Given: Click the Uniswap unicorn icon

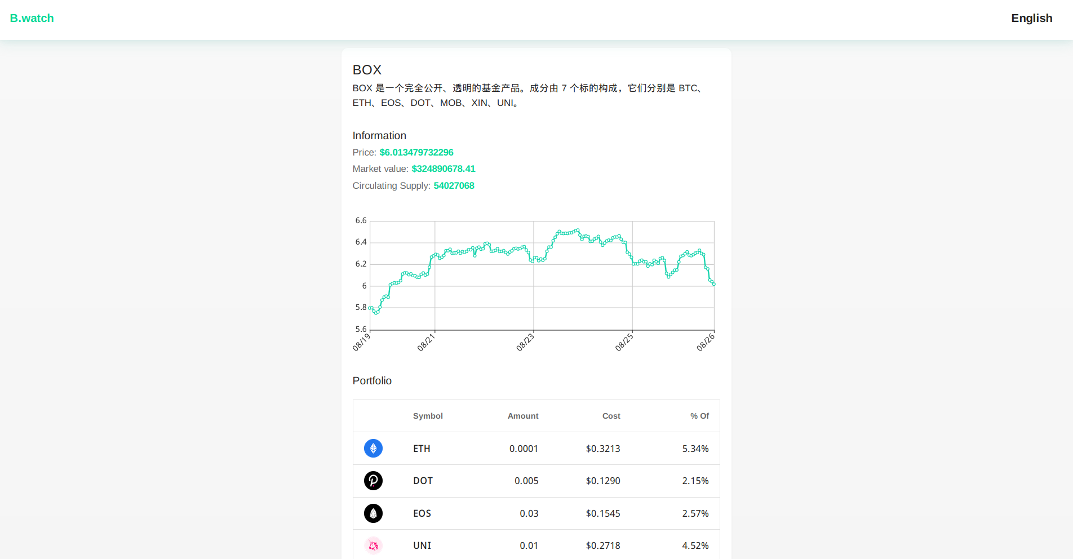Looking at the screenshot, I should (x=373, y=545).
